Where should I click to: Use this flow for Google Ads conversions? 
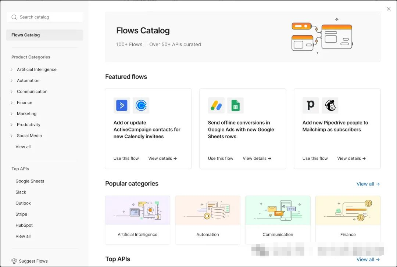pyautogui.click(x=221, y=158)
